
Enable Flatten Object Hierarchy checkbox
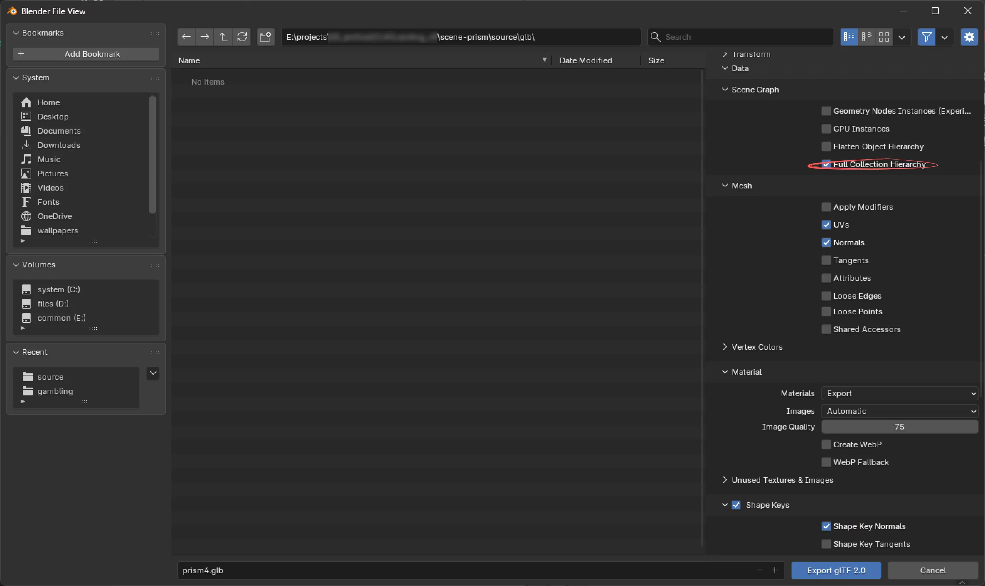826,146
